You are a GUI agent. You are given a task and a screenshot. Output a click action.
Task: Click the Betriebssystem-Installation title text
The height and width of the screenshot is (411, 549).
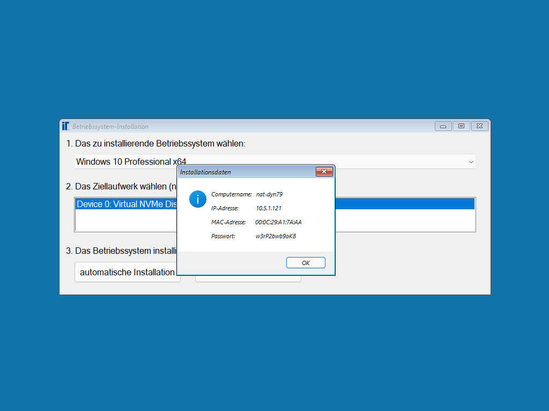[110, 127]
